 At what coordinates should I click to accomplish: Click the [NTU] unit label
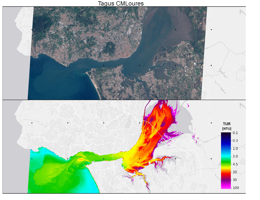[x=226, y=129]
